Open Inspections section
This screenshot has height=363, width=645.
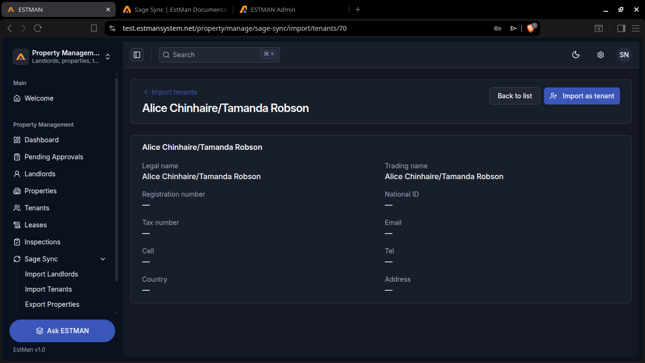coord(42,242)
